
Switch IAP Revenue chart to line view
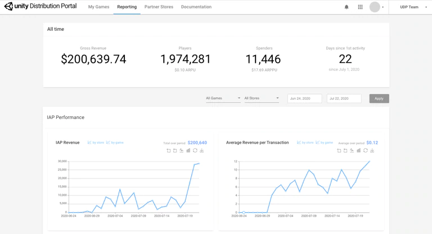point(181,150)
